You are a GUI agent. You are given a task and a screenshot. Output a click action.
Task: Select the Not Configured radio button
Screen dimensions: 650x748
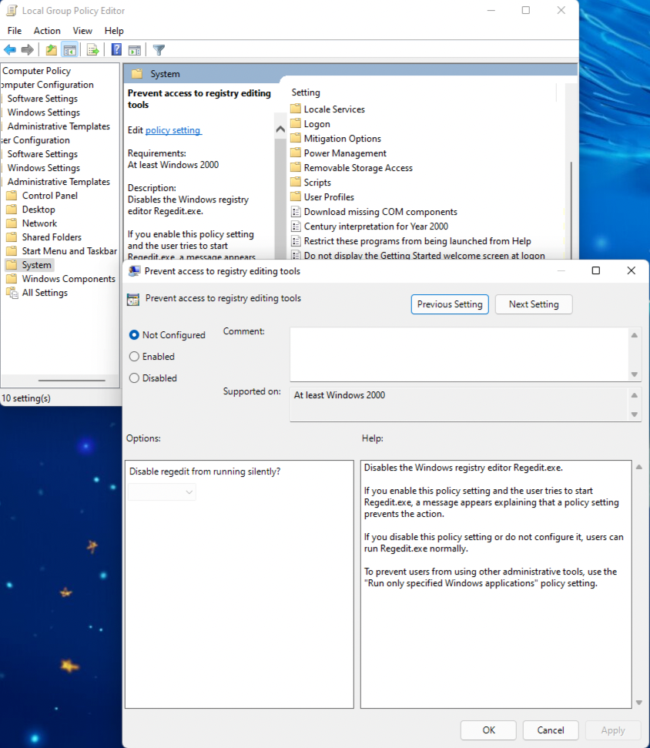click(134, 335)
